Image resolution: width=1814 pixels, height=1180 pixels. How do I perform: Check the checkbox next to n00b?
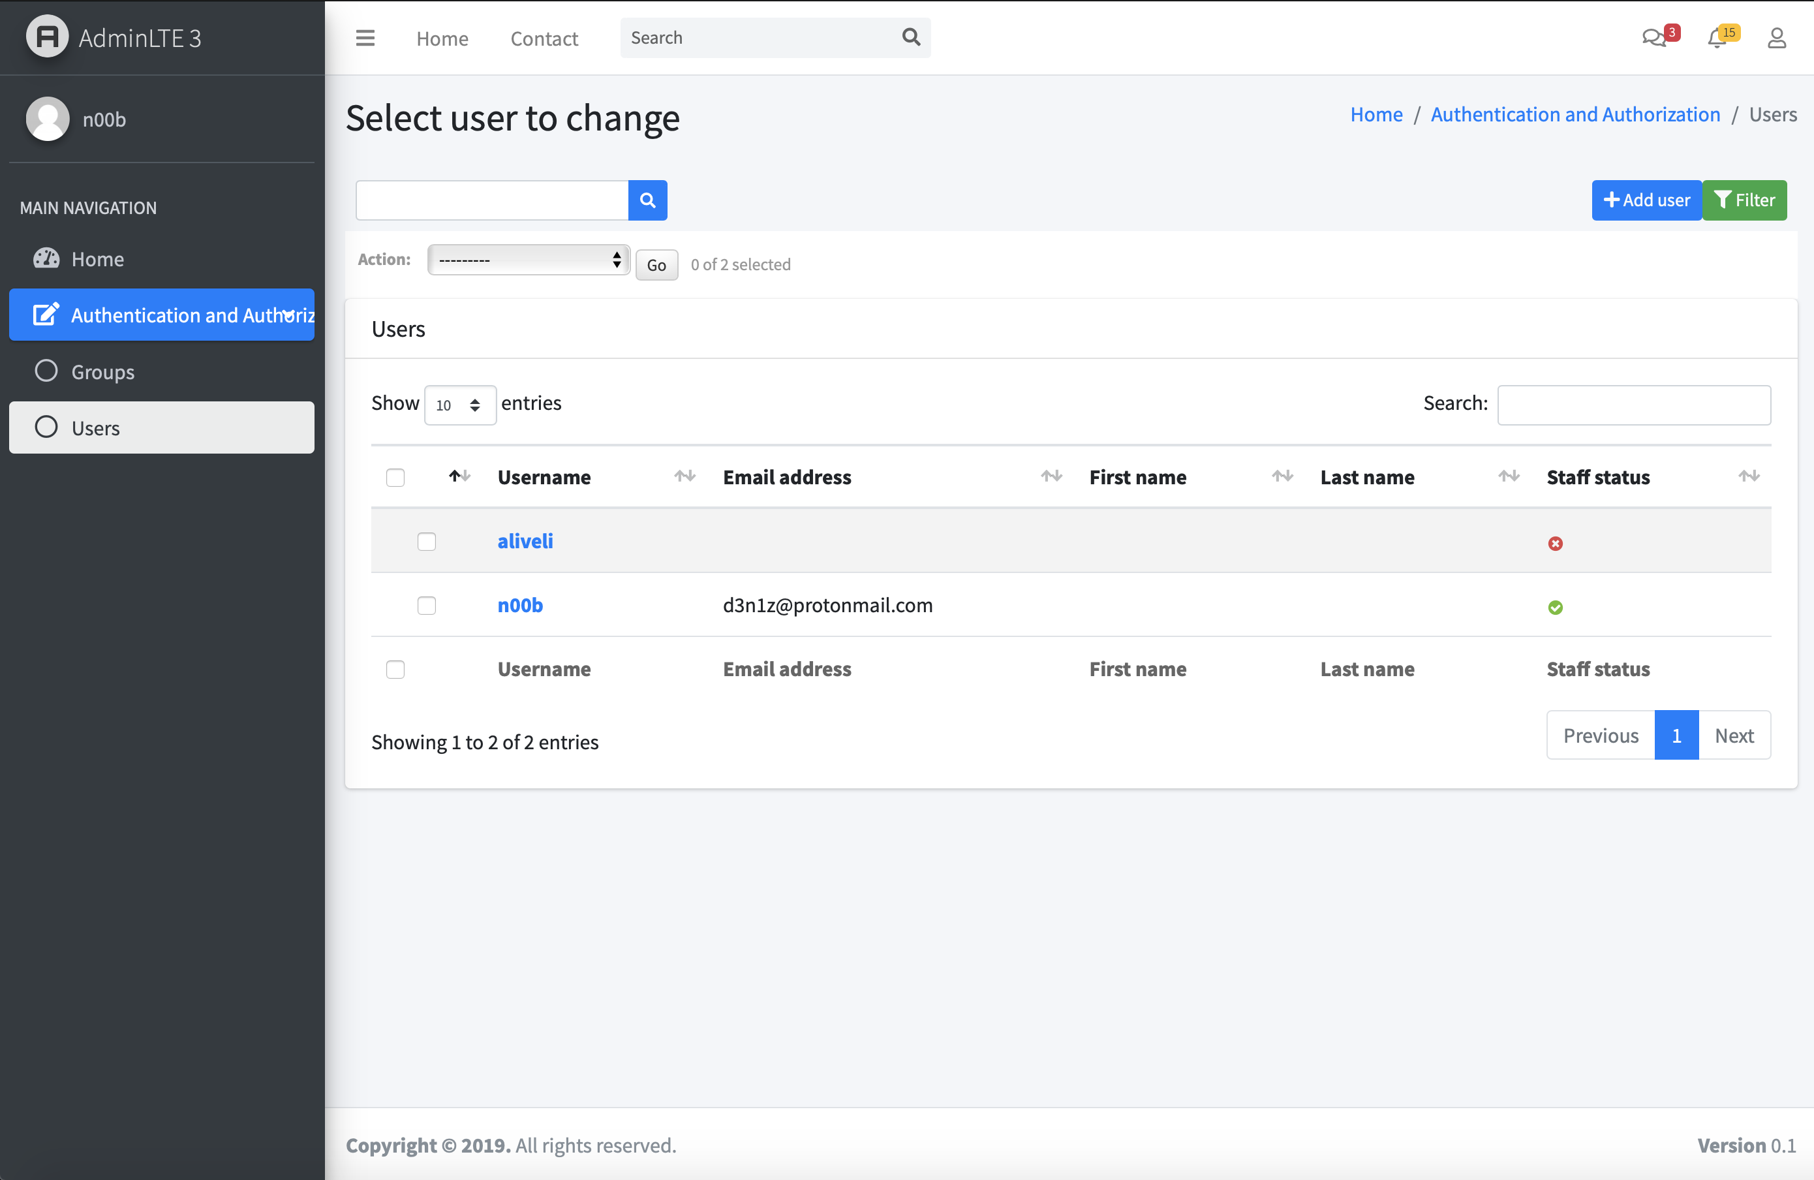(x=427, y=605)
